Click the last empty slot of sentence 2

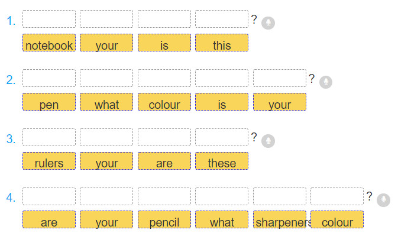(x=280, y=78)
